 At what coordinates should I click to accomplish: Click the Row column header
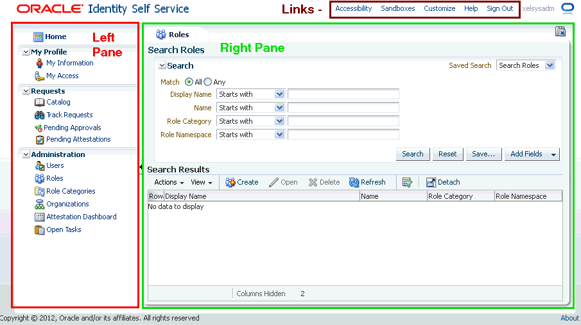click(156, 196)
